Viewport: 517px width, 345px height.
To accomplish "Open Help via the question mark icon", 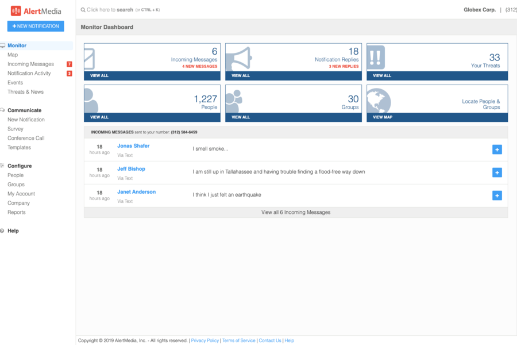I will pos(3,231).
